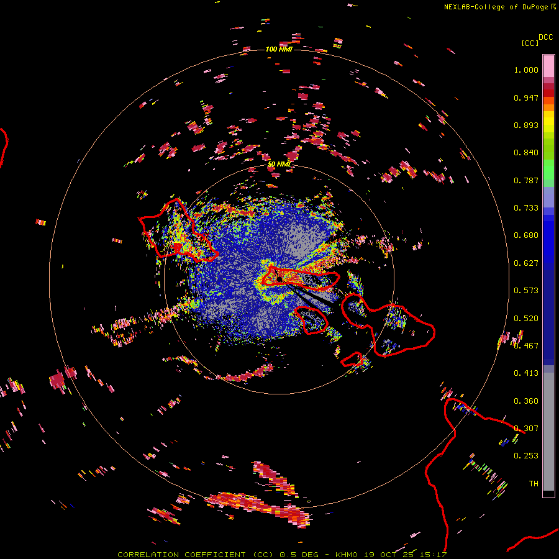Viewport: 559px width, 559px height.
Task: Click the 0.733 color scale value
Action: click(x=526, y=208)
